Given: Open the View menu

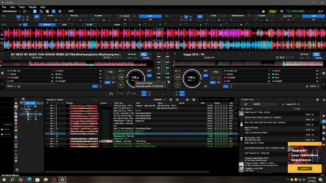Looking at the screenshot, I should 12,7.
